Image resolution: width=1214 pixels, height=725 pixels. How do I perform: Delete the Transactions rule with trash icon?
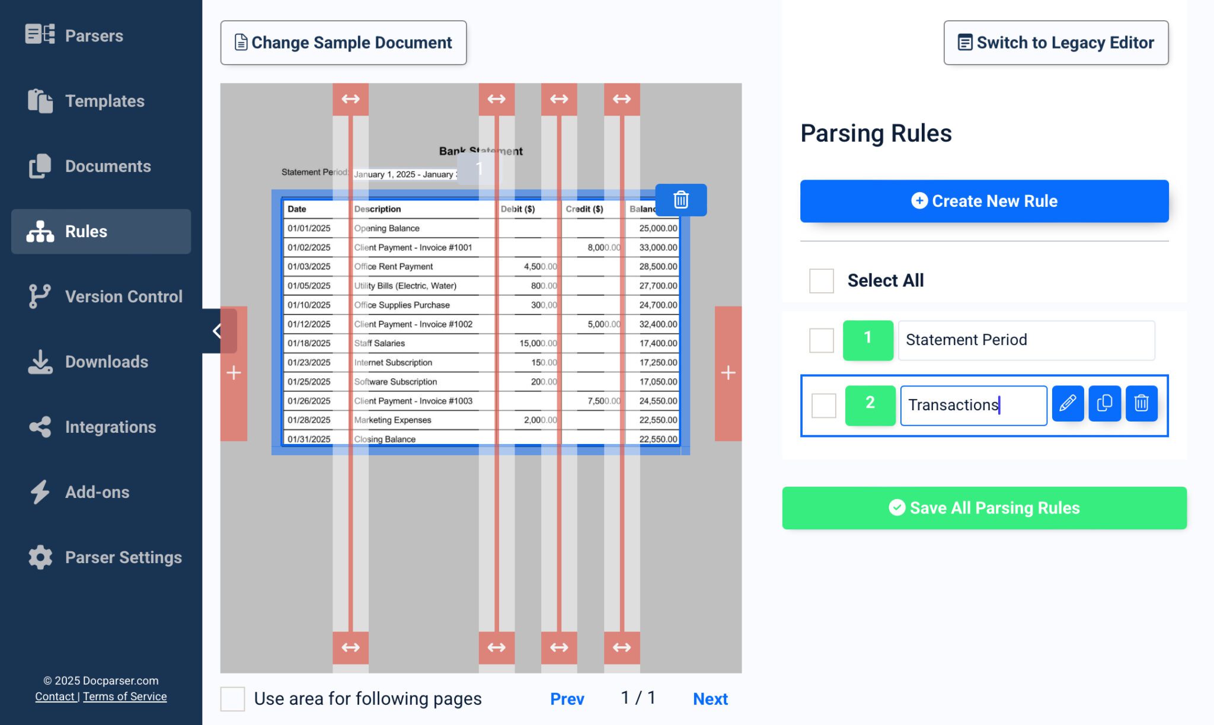tap(1141, 403)
